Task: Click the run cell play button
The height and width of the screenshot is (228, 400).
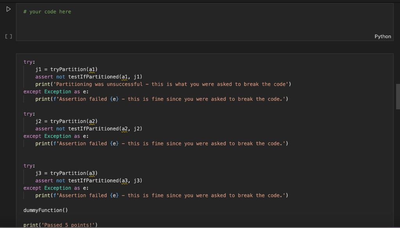Action: tap(9, 9)
